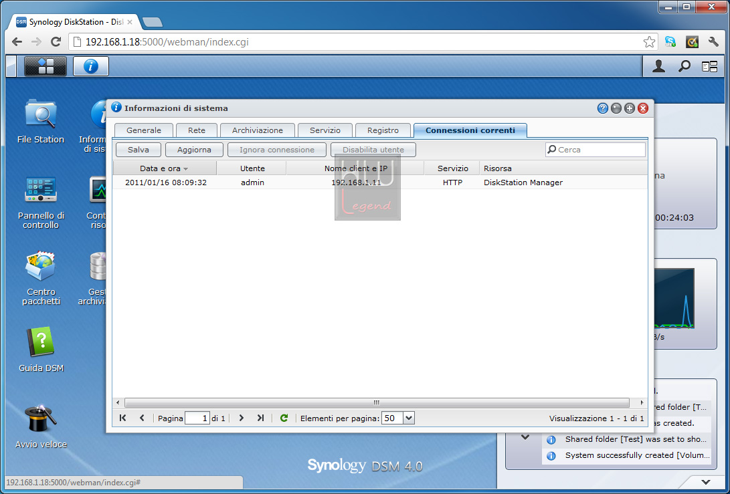
Task: Open File Station desktop icon
Action: 41,121
